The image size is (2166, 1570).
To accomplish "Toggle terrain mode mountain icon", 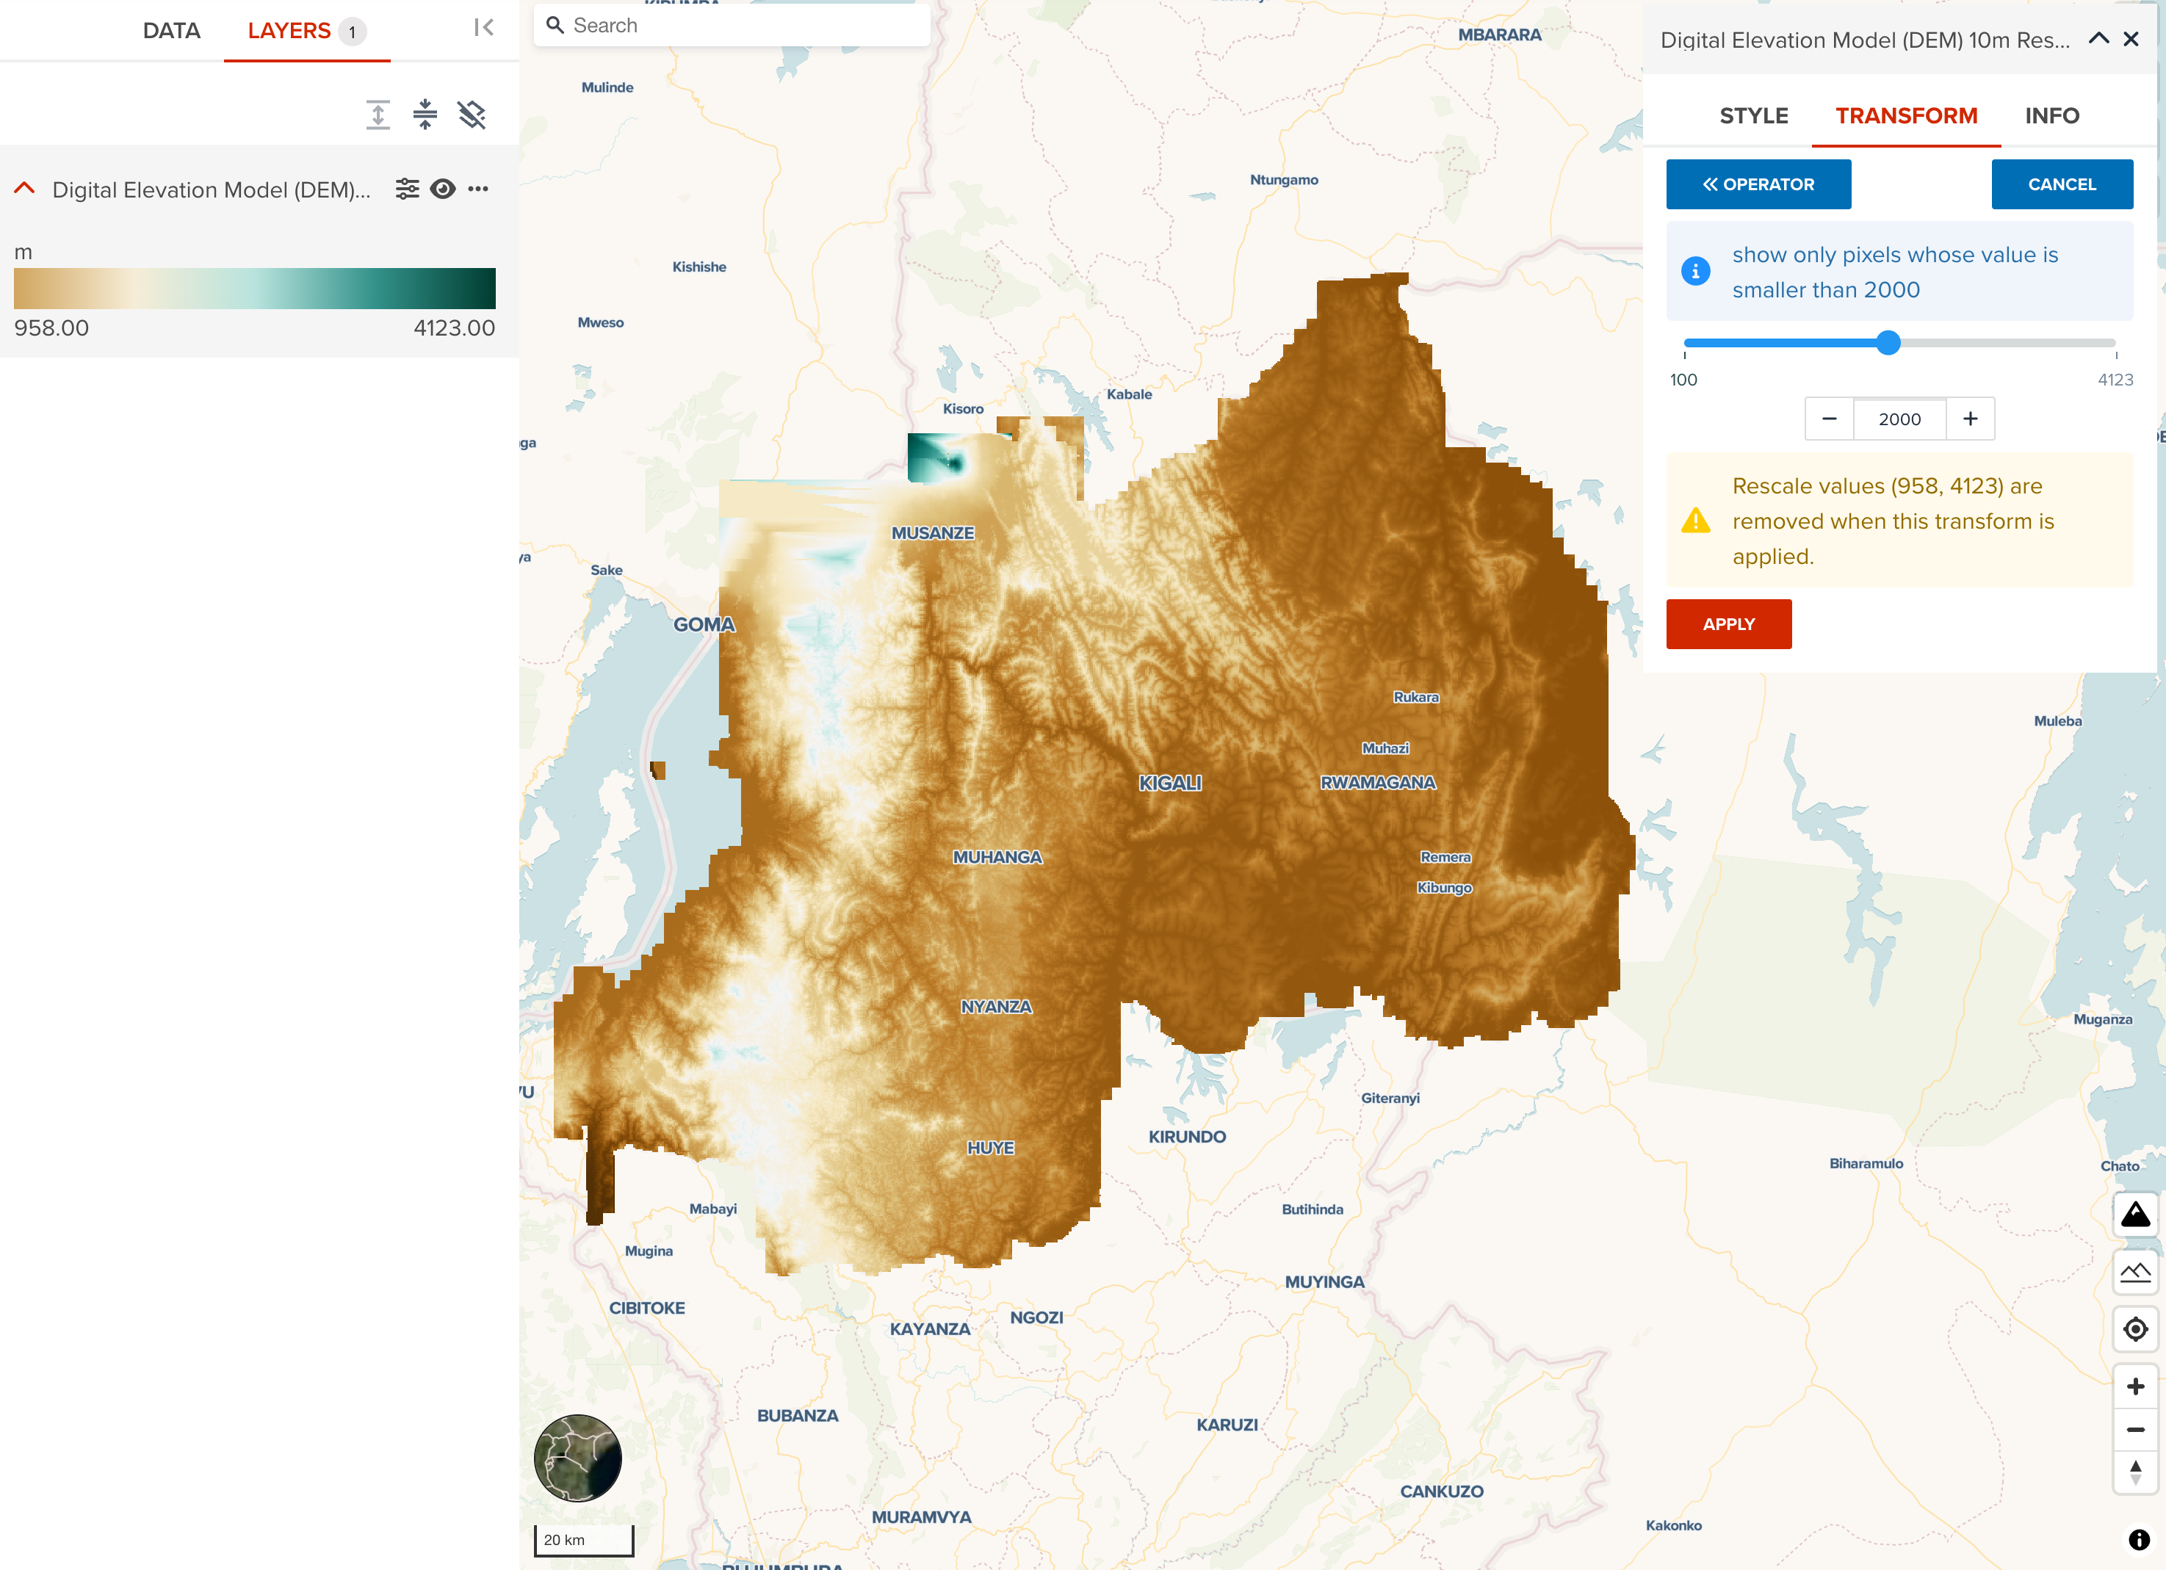I will 2135,1272.
